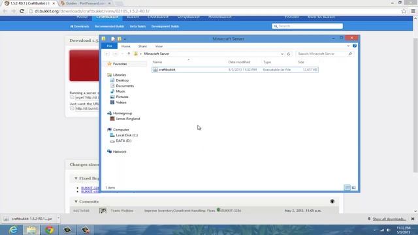The height and width of the screenshot is (235, 418).
Task: Click Show all downloads link
Action: click(x=389, y=219)
